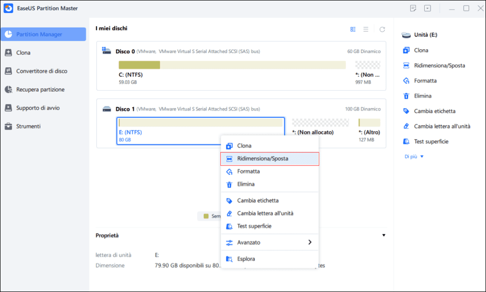The image size is (486, 292).
Task: Click the EaseUS Partition Master logo
Action: [8, 8]
